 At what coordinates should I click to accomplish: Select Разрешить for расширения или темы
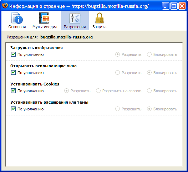[x=117, y=109]
